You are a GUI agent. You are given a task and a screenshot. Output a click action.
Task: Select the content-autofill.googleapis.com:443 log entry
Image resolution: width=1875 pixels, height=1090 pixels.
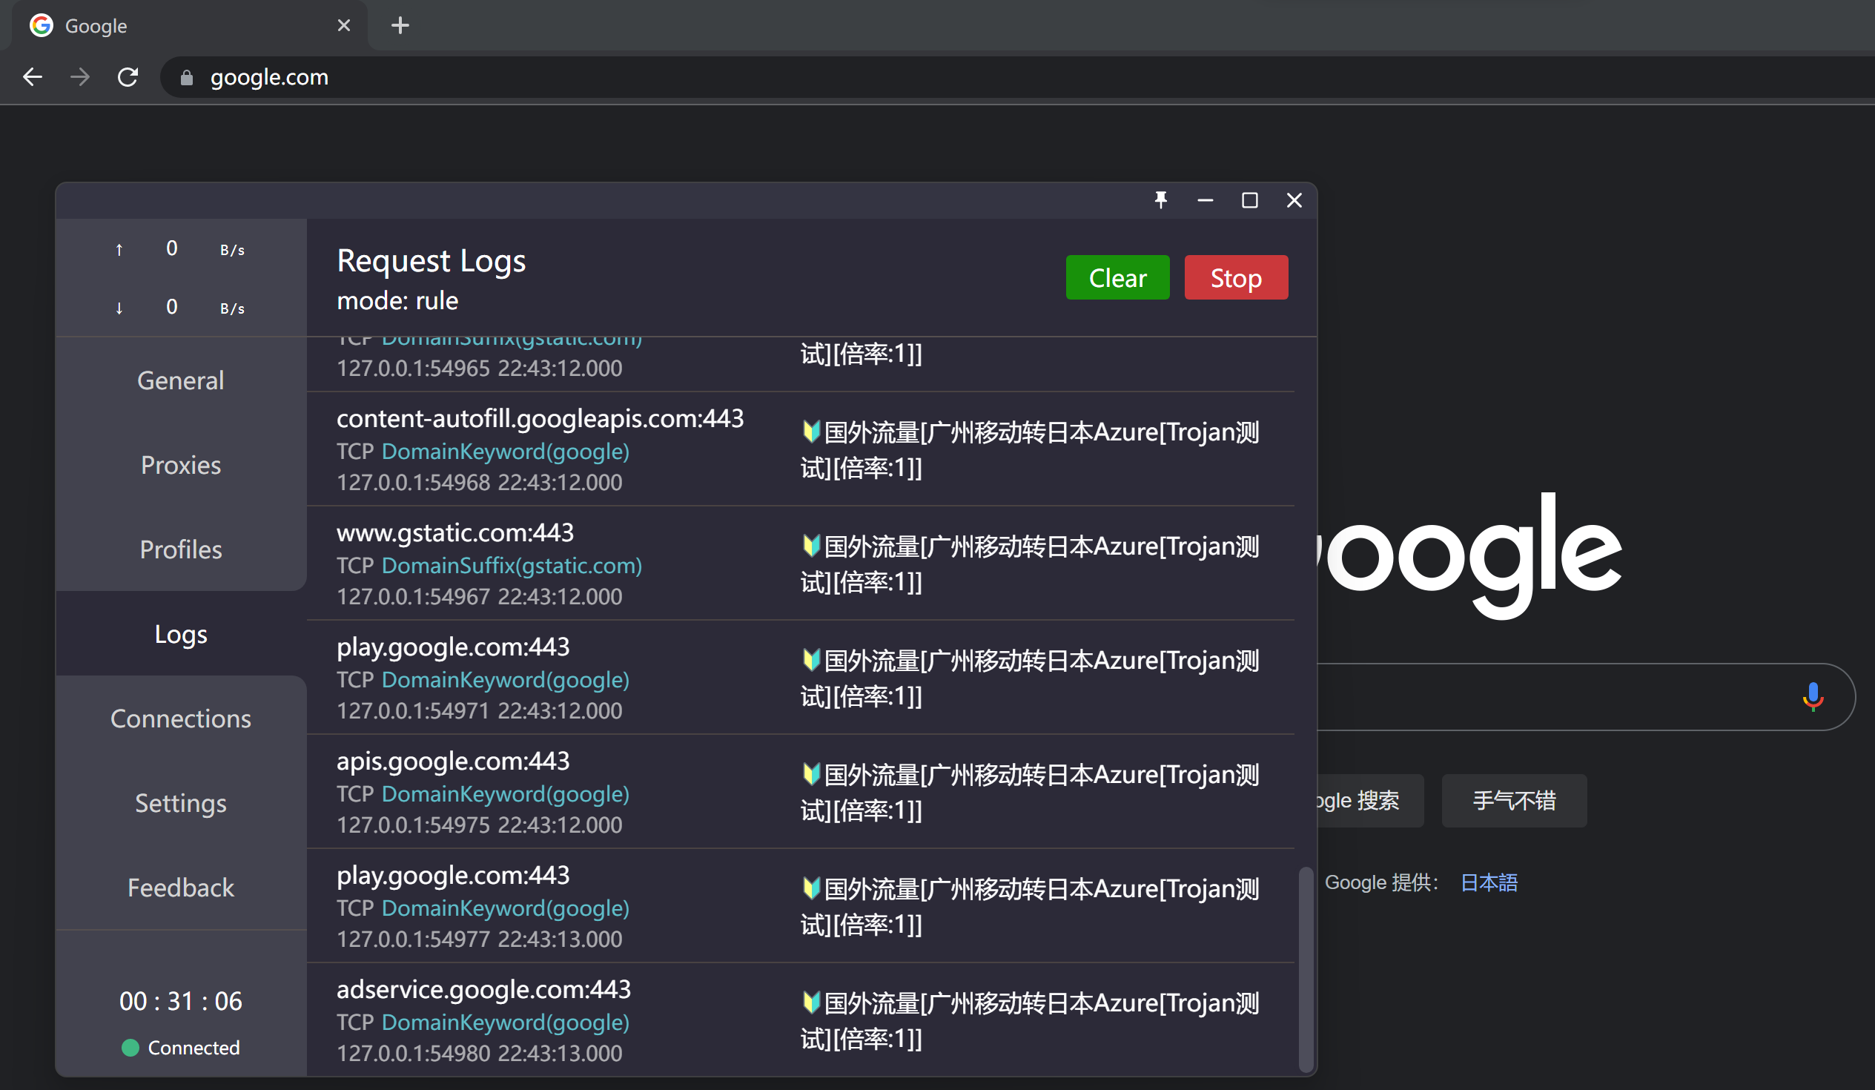[801, 449]
